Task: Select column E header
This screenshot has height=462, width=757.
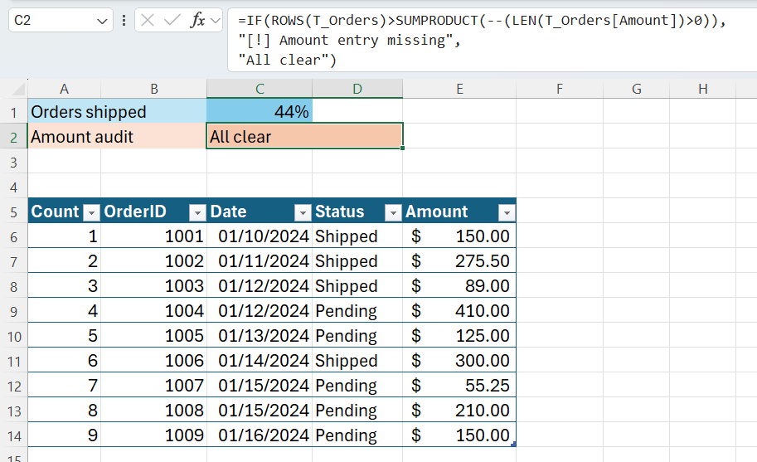Action: (459, 89)
